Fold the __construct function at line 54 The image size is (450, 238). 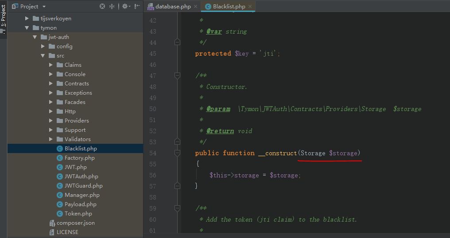point(177,153)
